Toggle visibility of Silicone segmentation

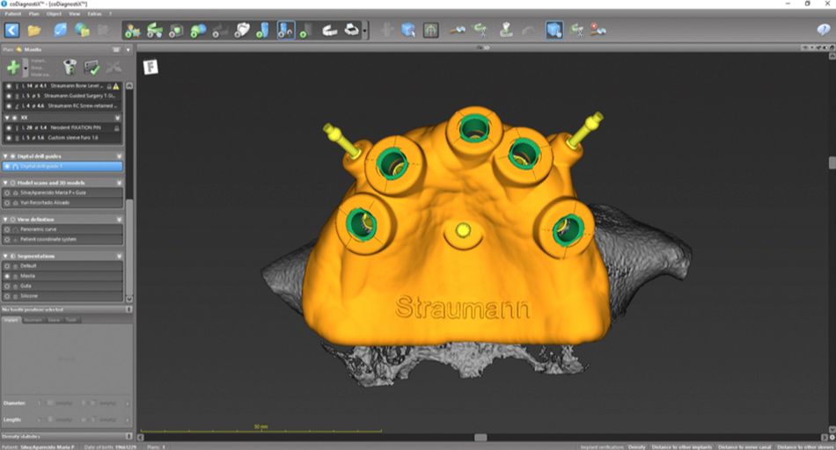pyautogui.click(x=7, y=296)
